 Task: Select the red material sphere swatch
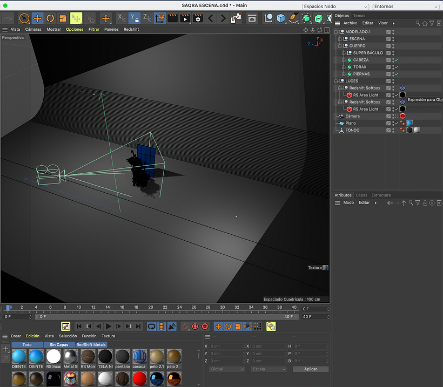tap(139, 378)
